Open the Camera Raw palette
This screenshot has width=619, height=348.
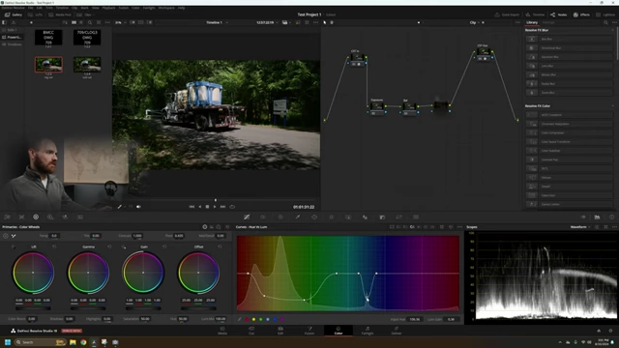7,217
